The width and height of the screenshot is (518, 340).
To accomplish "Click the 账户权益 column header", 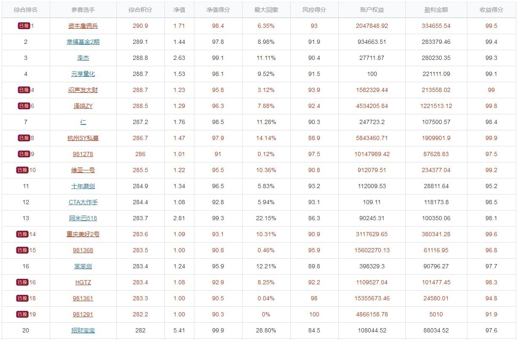I will [x=372, y=10].
